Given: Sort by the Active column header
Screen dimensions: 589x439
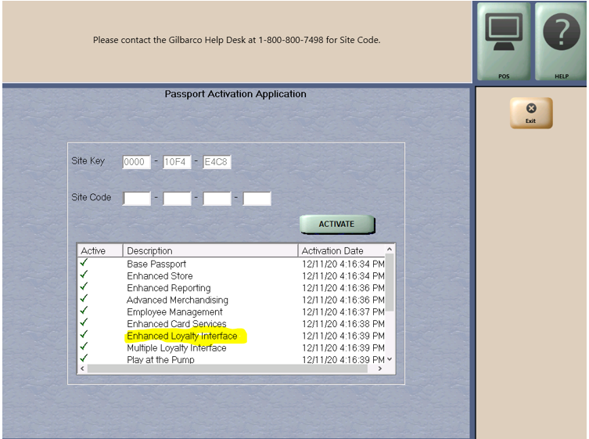Looking at the screenshot, I should click(x=100, y=250).
